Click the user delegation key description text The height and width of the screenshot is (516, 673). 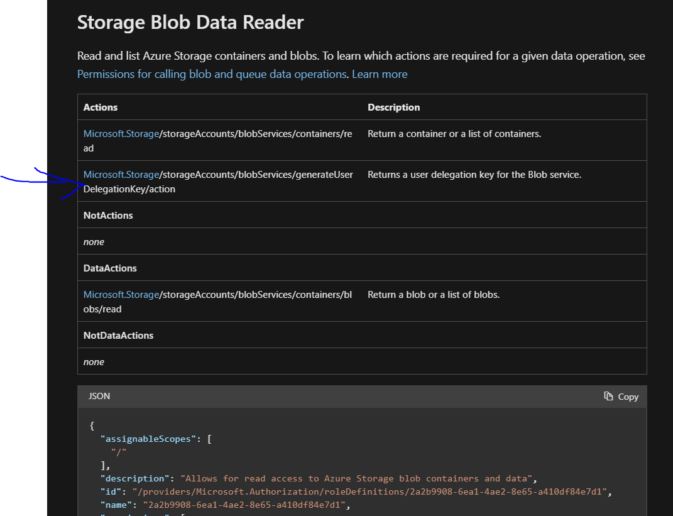pyautogui.click(x=474, y=175)
